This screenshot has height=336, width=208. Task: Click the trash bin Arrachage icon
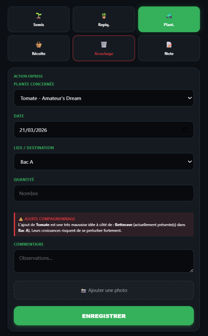(x=104, y=45)
